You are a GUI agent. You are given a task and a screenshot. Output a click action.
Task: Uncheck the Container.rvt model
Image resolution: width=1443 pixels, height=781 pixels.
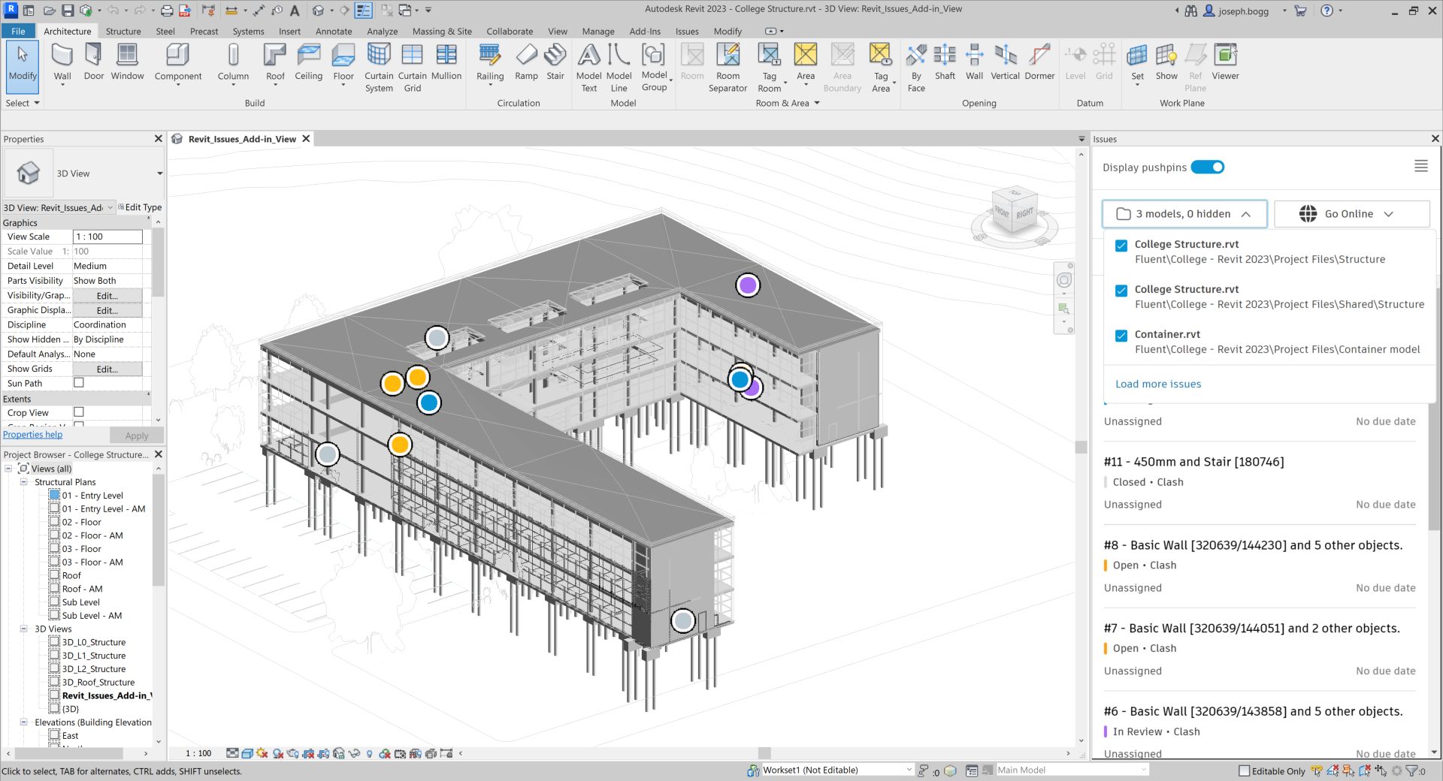(1121, 336)
